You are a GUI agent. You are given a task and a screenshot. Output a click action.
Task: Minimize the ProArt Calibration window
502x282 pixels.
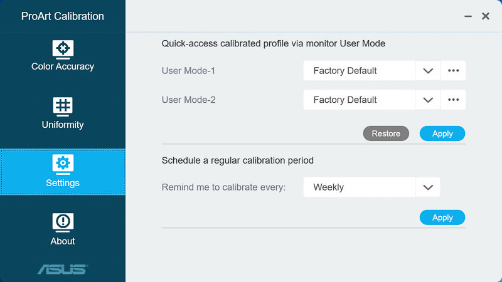click(x=468, y=16)
